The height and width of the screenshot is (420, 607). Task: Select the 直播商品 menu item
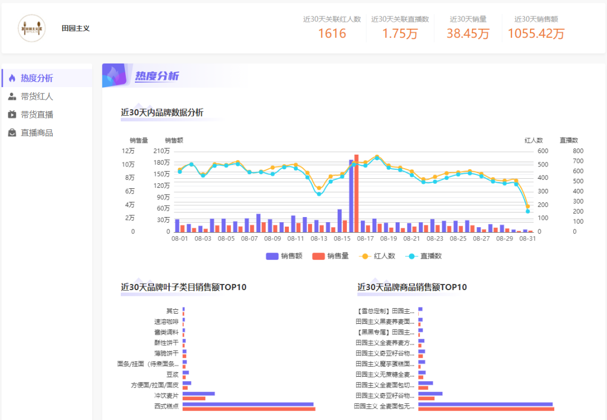pyautogui.click(x=37, y=133)
